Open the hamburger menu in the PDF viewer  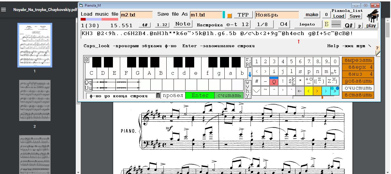coord(3,10)
